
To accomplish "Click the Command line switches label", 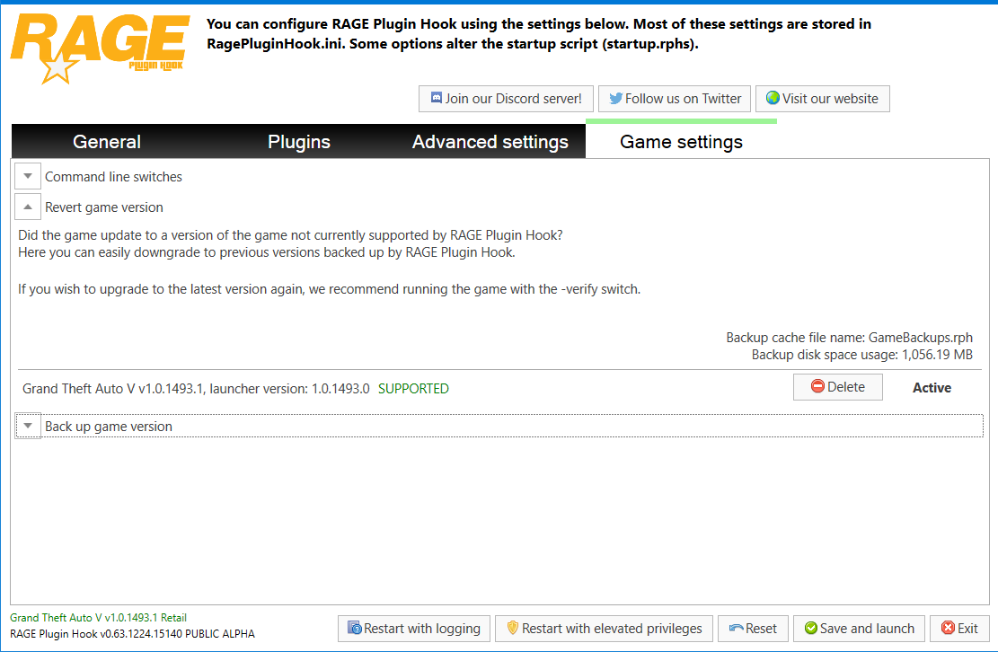I will (113, 177).
